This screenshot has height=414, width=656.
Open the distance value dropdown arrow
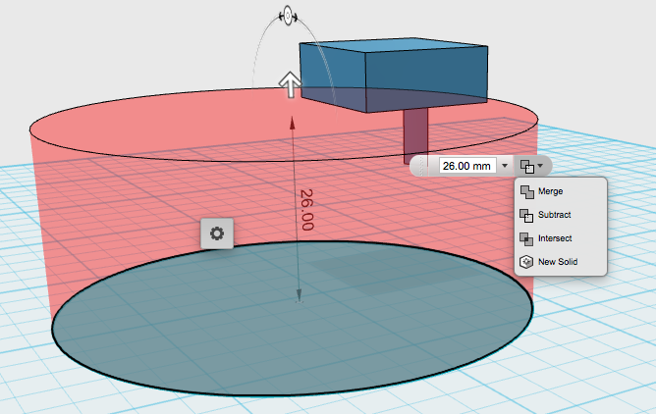pos(505,166)
